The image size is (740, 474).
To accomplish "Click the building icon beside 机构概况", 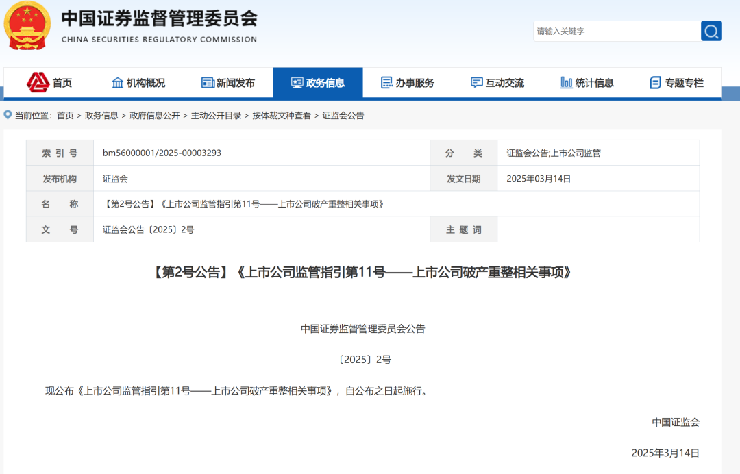I will [118, 83].
